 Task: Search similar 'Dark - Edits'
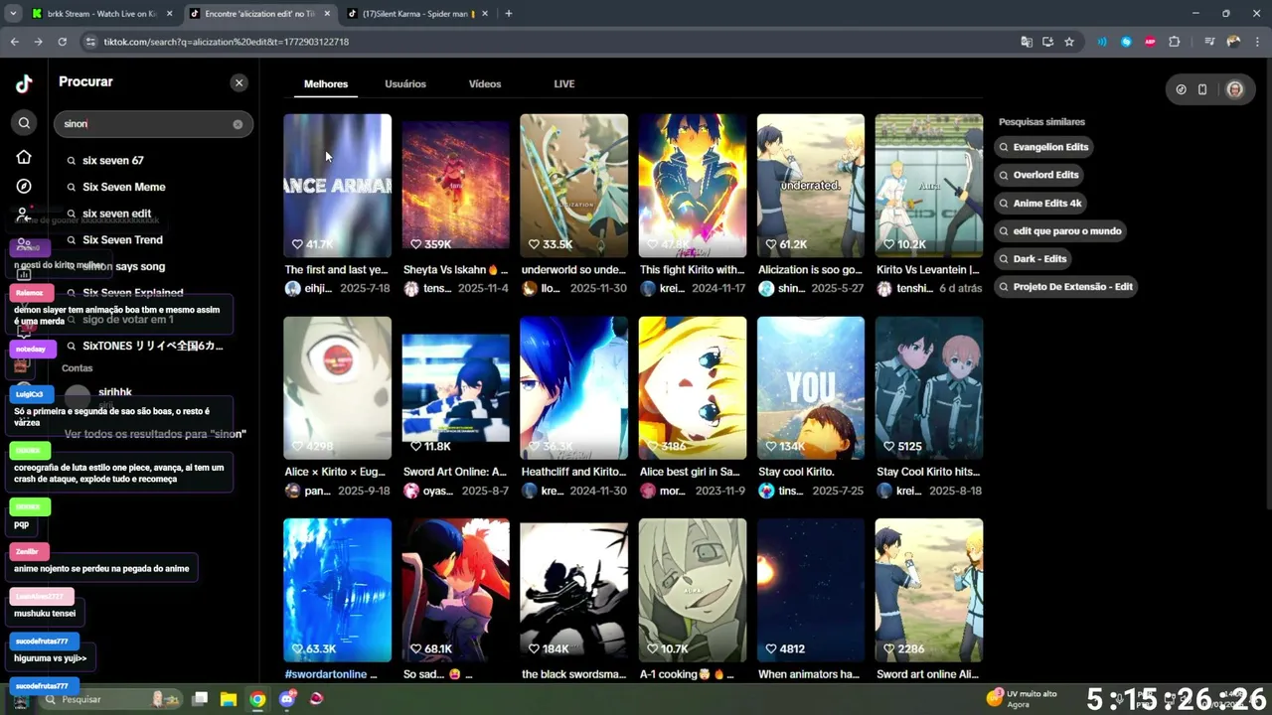click(1033, 258)
